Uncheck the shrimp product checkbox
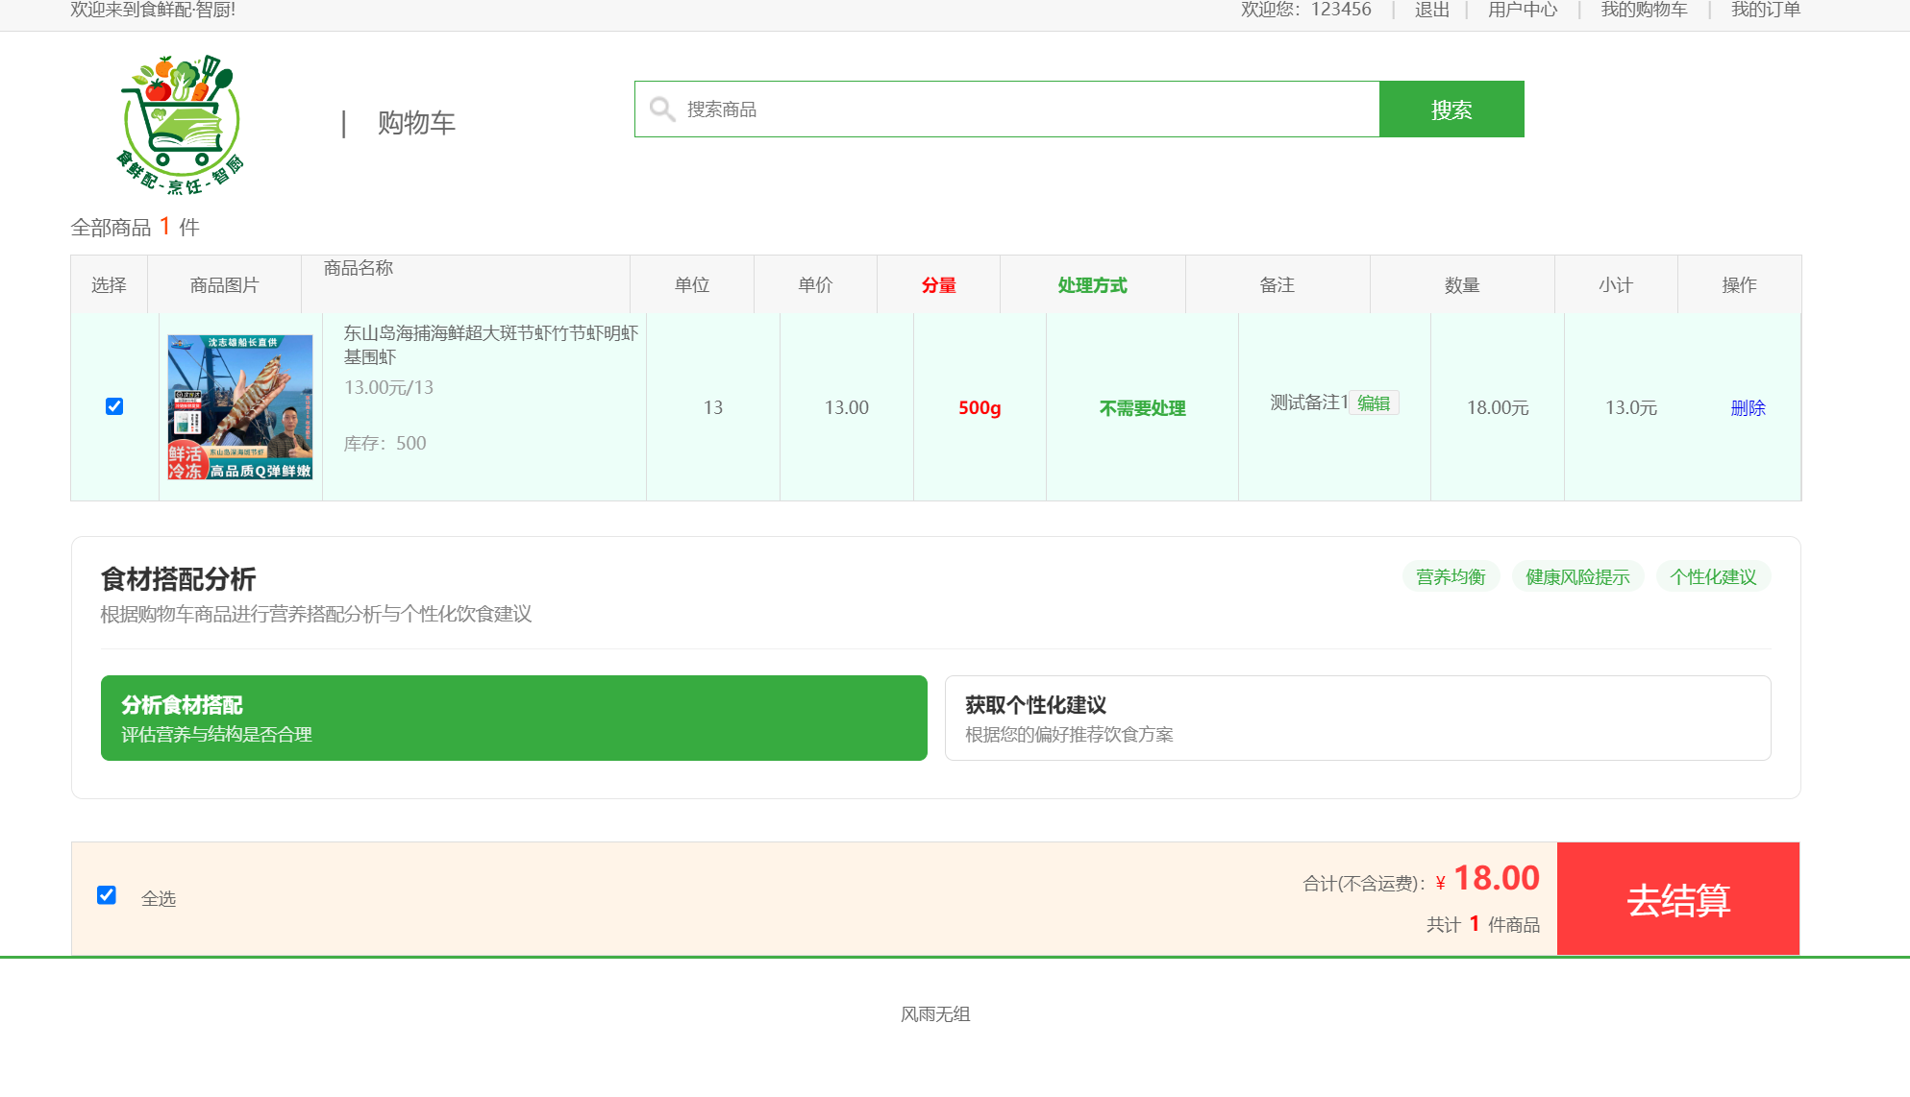Image resolution: width=1910 pixels, height=1097 pixels. 114,406
